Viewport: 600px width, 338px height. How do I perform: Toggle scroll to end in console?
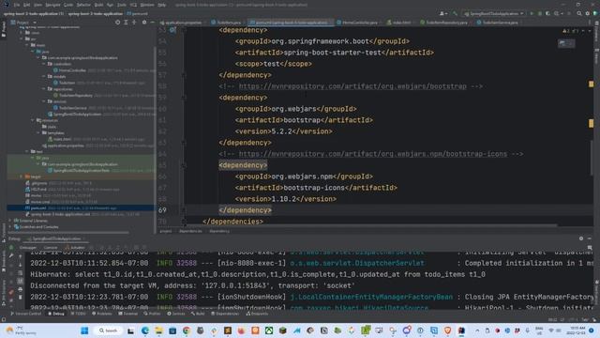click(21, 281)
